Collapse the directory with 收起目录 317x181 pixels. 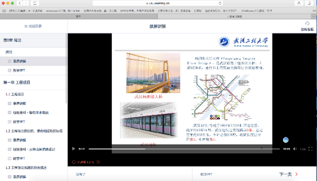(33, 26)
